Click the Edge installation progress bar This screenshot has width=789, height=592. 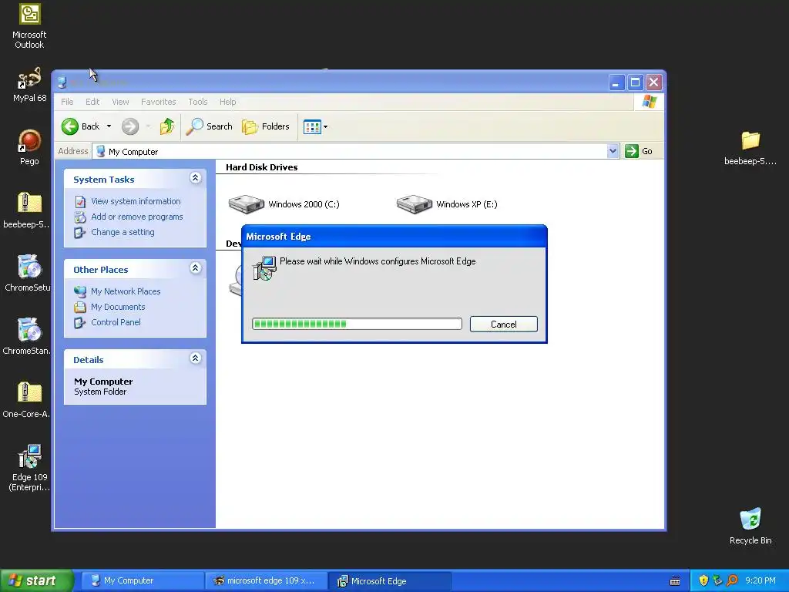pos(357,324)
